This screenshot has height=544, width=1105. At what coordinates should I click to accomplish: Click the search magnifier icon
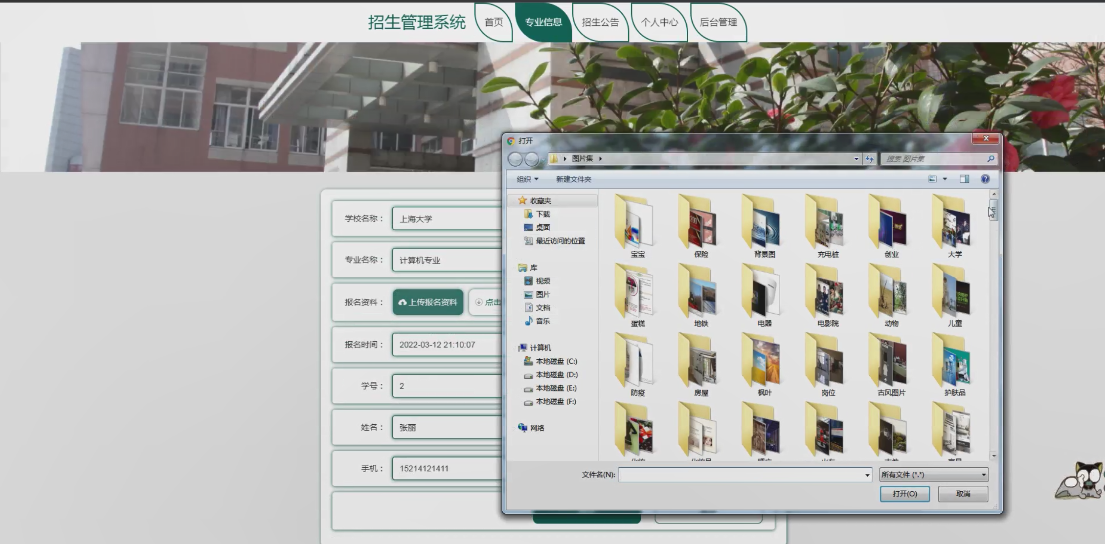pos(991,159)
